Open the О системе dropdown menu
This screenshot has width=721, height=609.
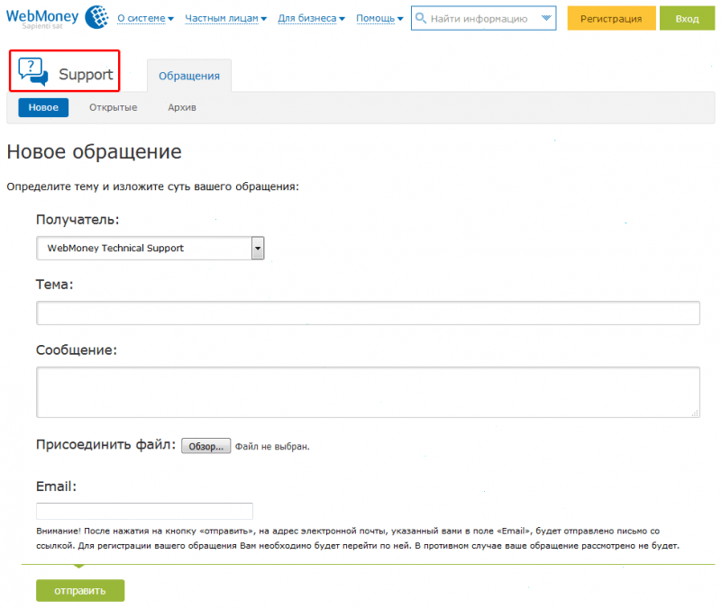point(145,18)
